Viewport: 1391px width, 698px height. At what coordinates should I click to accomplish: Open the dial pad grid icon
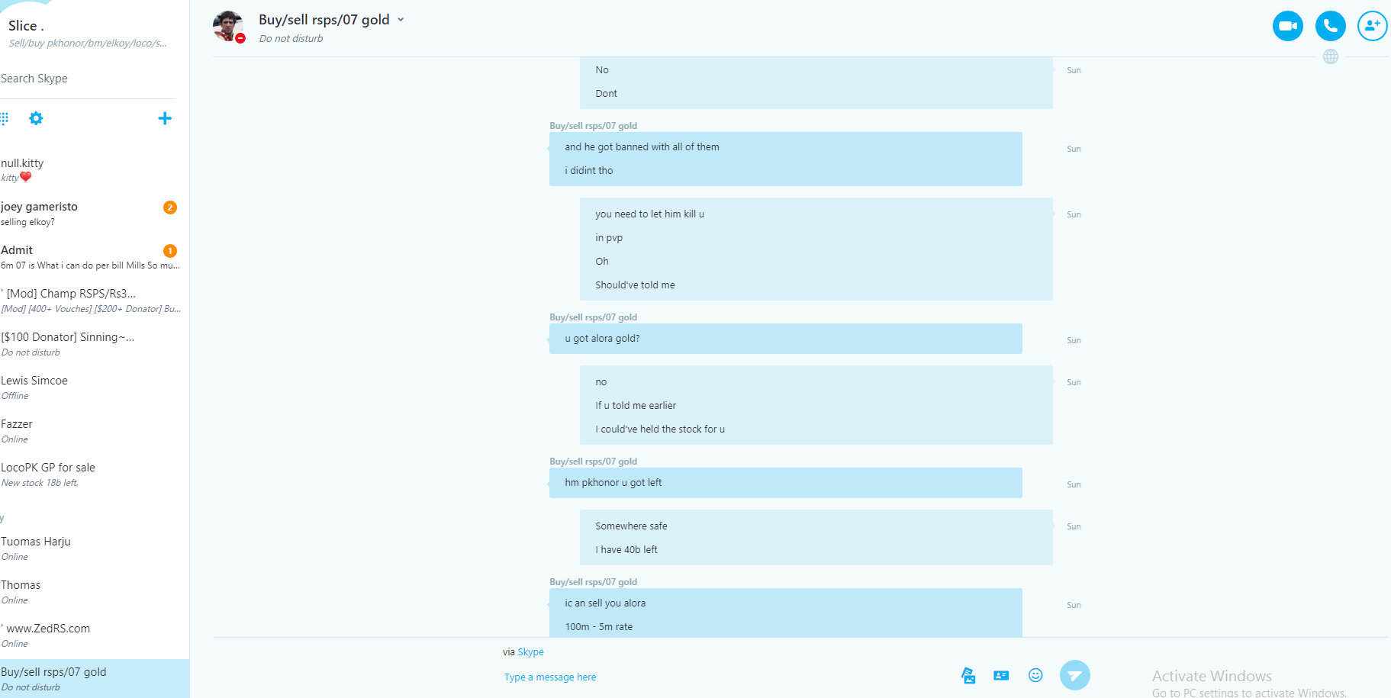tap(4, 118)
